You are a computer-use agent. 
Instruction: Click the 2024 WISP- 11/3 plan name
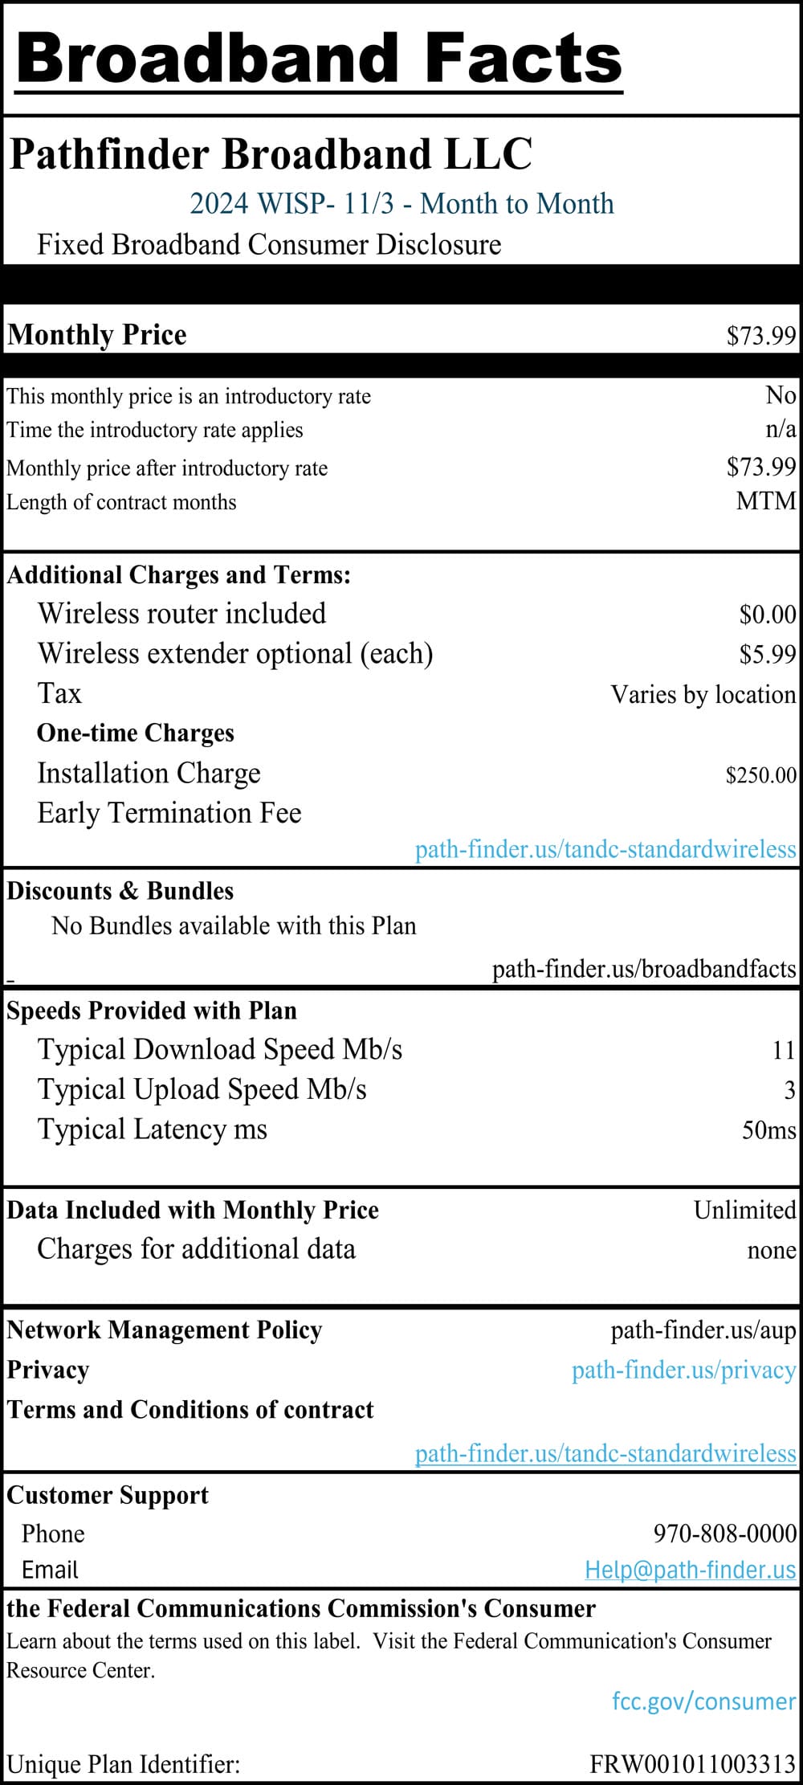coord(401,204)
